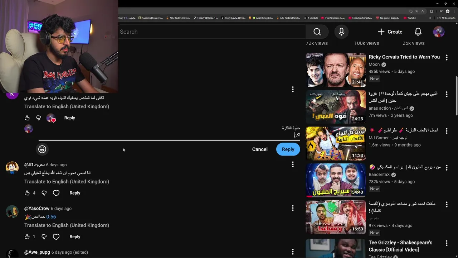The width and height of the screenshot is (458, 258).
Task: Open the Create menu
Action: coord(390,32)
